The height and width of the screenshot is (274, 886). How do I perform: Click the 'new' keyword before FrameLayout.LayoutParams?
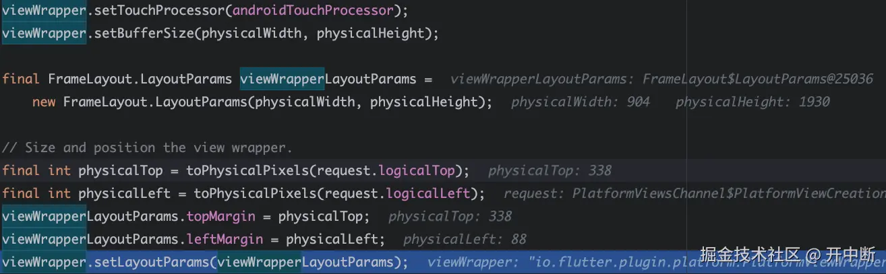click(44, 102)
